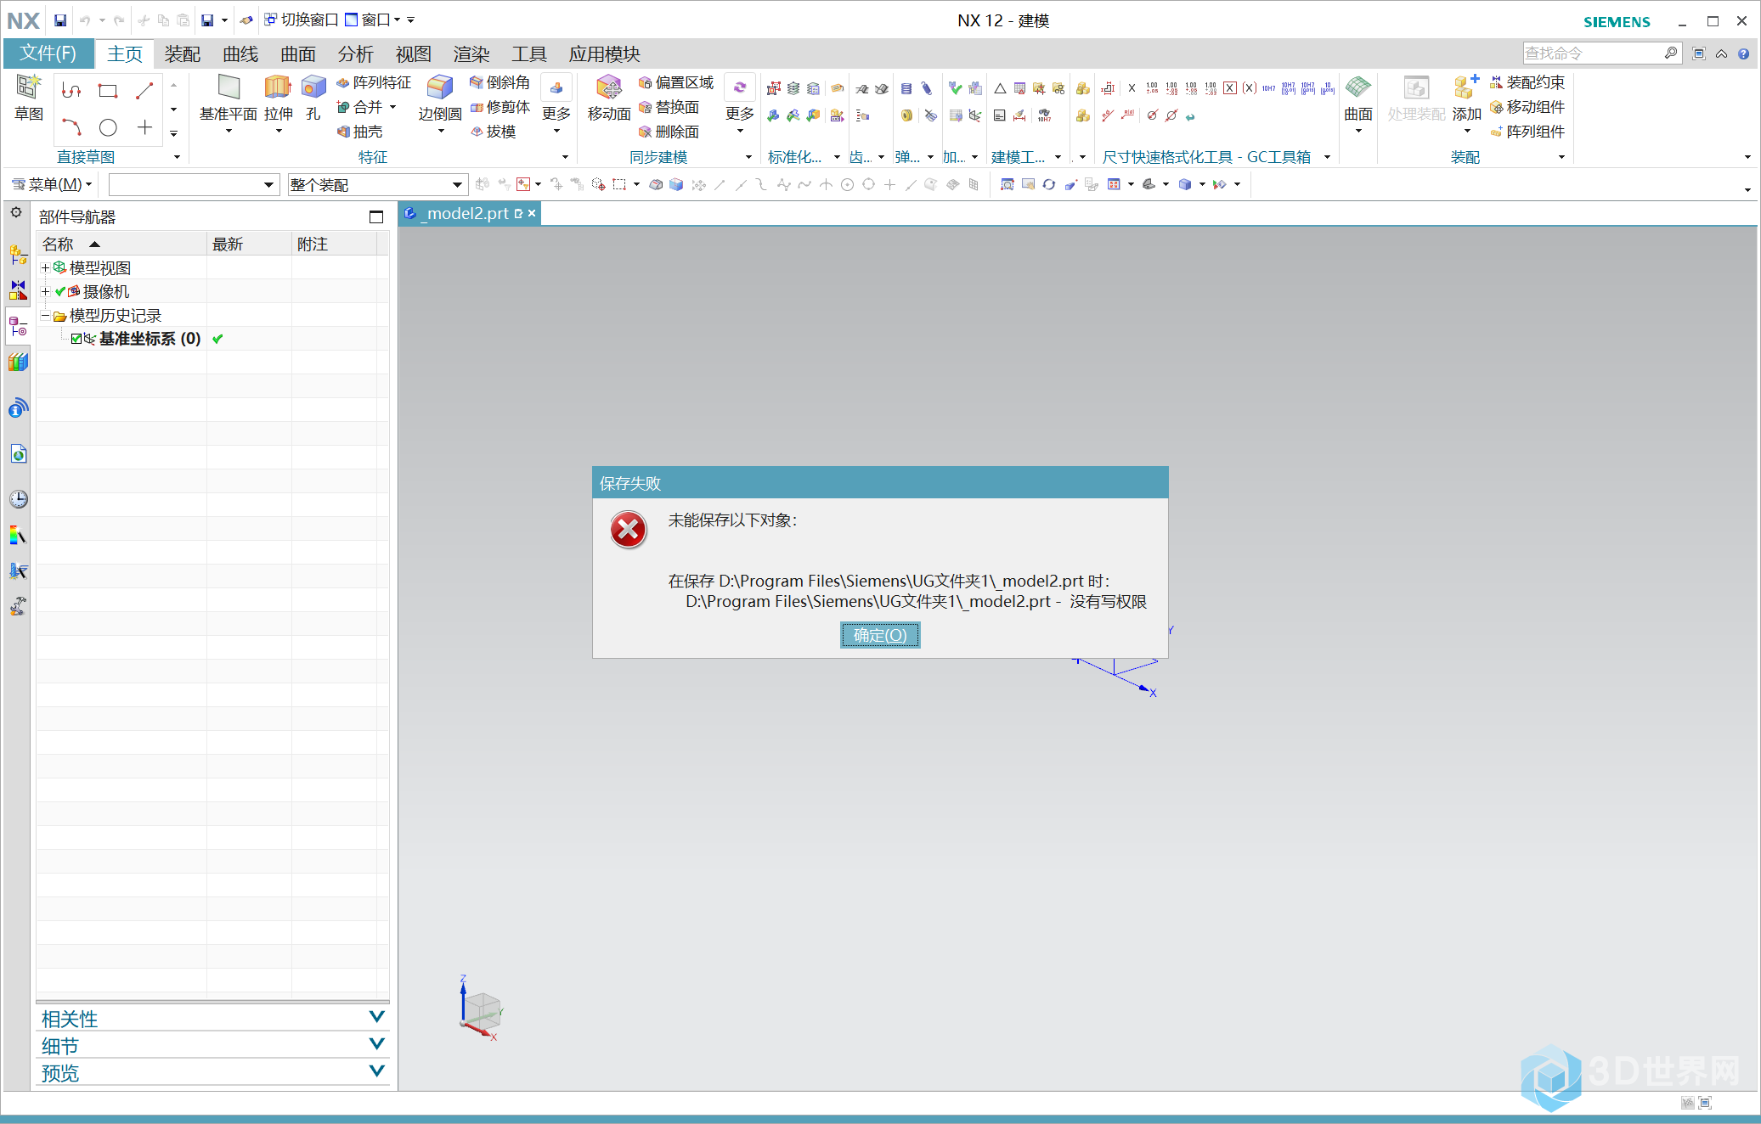Click the Trim Body (修剪体) tool
The width and height of the screenshot is (1761, 1124).
tap(500, 107)
